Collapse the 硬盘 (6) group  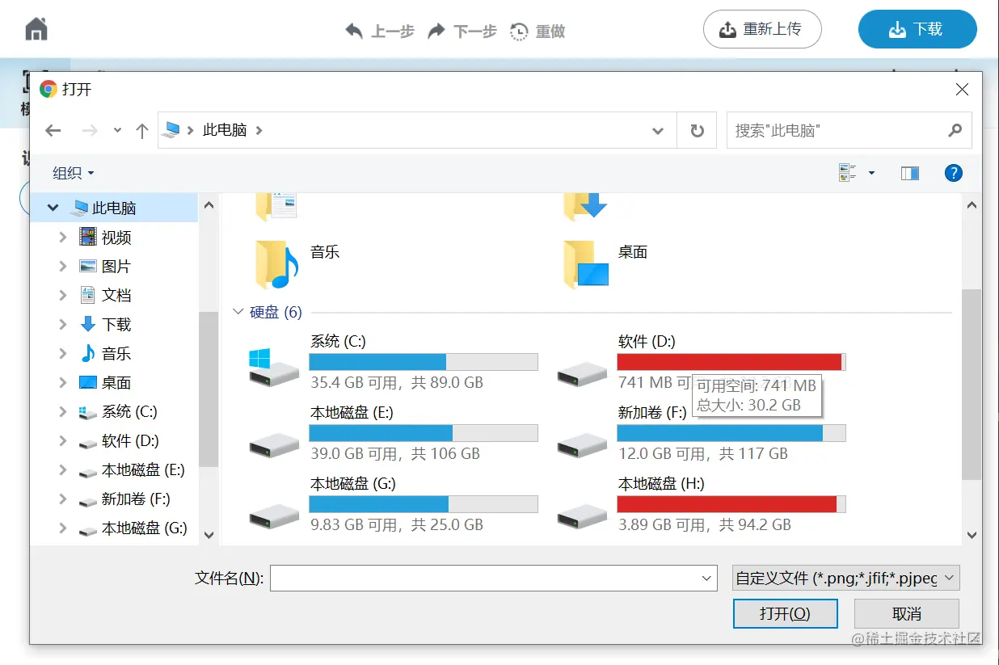(238, 312)
